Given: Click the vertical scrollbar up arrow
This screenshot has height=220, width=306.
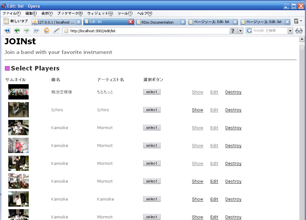Looking at the screenshot, I should (302, 39).
